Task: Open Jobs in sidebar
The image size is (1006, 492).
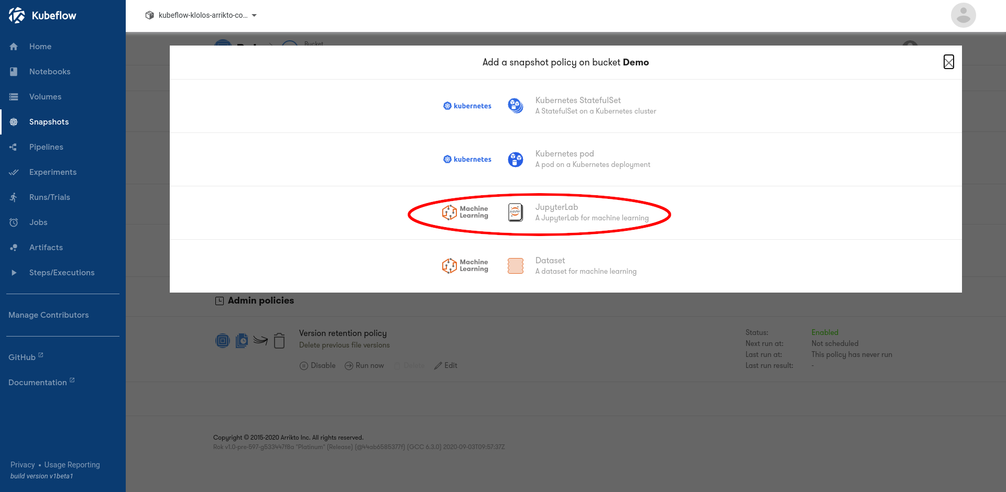Action: coord(38,222)
